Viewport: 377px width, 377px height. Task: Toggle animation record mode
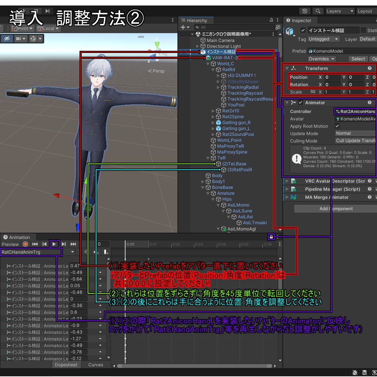25,244
